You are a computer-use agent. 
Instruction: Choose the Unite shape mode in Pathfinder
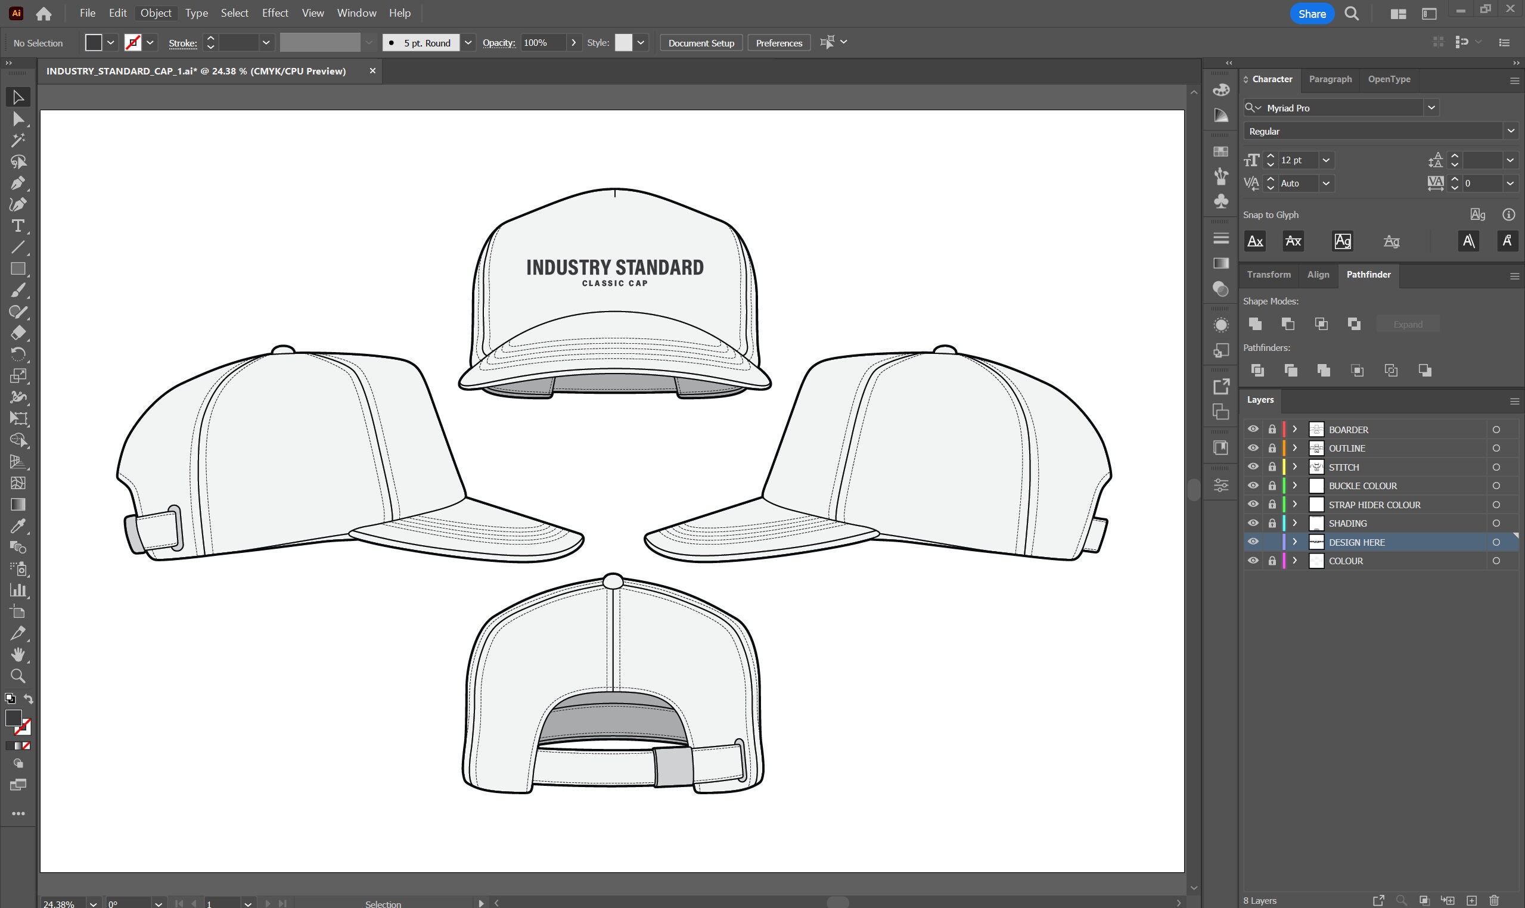[1255, 324]
